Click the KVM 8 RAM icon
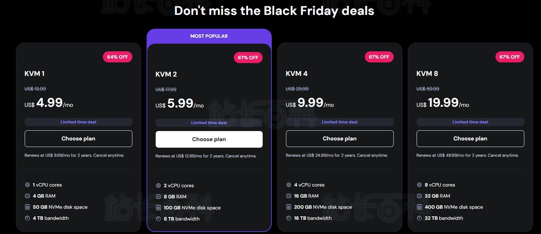Screen dimensions: 541x234 click(419, 196)
